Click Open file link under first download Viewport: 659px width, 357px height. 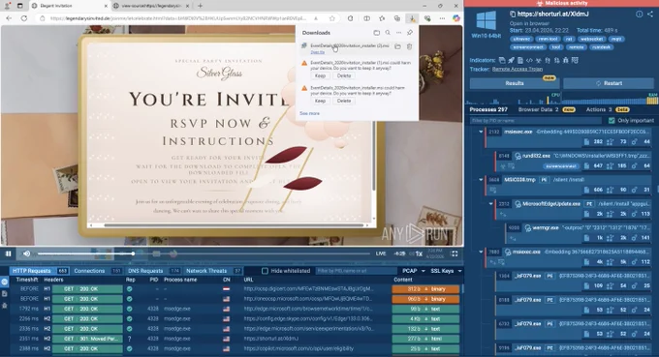pos(317,52)
